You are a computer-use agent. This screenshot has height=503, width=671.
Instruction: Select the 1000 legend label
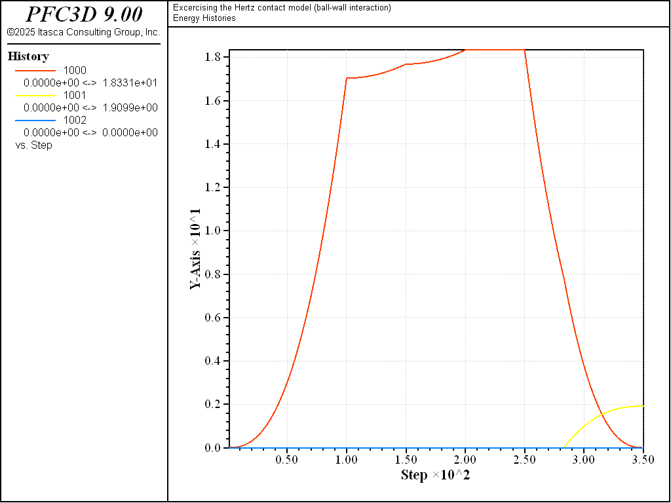pyautogui.click(x=75, y=71)
